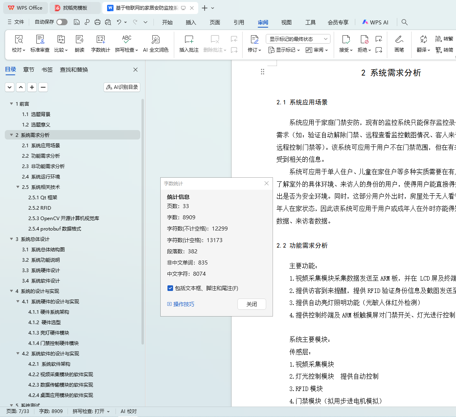Screen dimensions: 456x417
Task: Expand the 拼写检查 dropdown in status bar
Action: tap(91, 411)
